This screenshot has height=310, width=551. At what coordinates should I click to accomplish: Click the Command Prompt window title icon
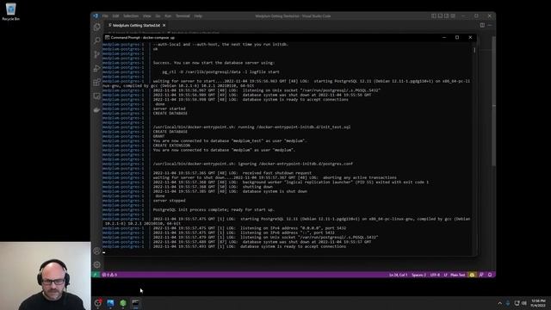[107, 38]
